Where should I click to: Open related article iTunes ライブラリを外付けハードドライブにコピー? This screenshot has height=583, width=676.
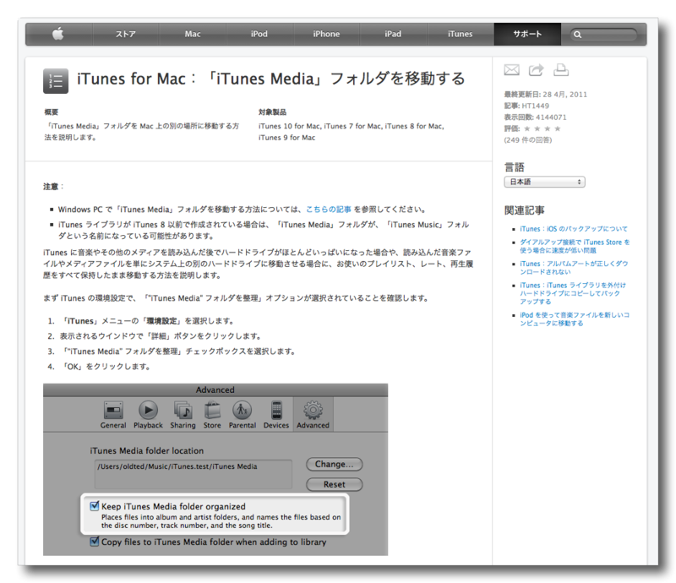point(573,293)
